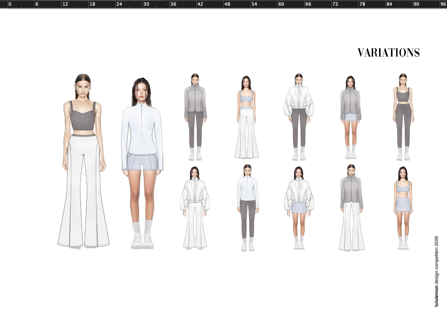Viewport: 447px width, 317px height.
Task: Click the 84 mark on the ruler
Action: [x=389, y=4]
